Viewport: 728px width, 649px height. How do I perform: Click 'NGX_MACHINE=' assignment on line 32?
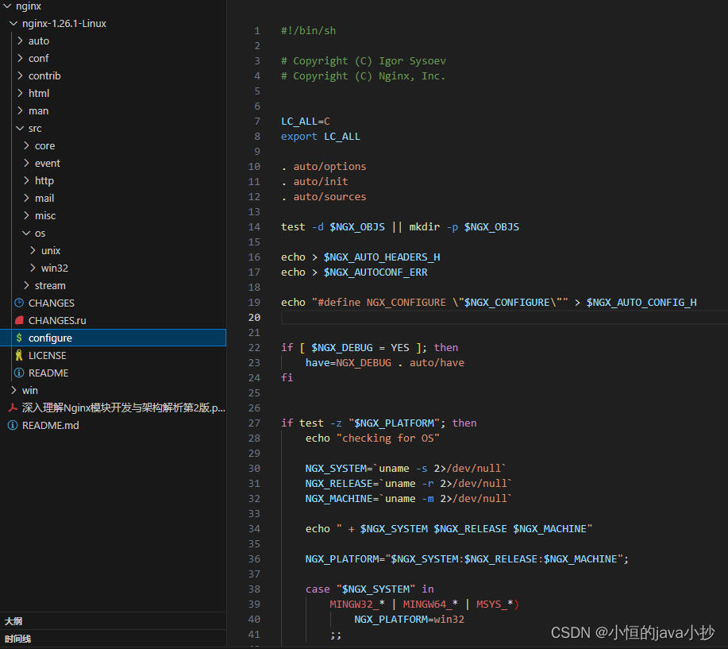pos(341,499)
